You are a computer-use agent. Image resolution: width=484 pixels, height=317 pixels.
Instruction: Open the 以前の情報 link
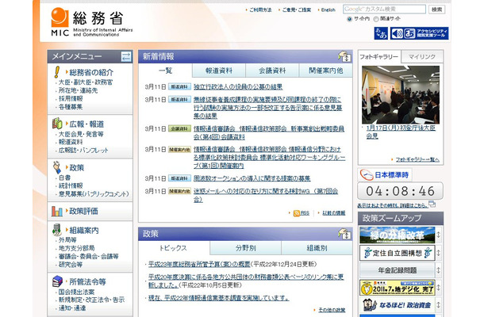[x=334, y=213]
